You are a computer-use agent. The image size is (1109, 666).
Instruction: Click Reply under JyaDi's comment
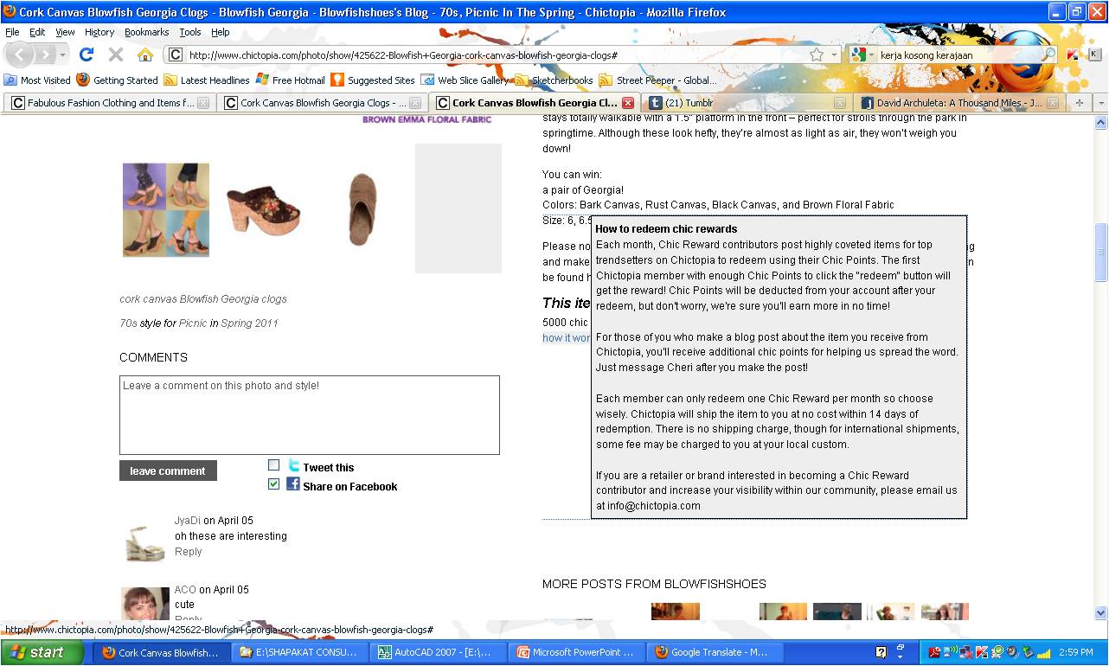click(188, 551)
